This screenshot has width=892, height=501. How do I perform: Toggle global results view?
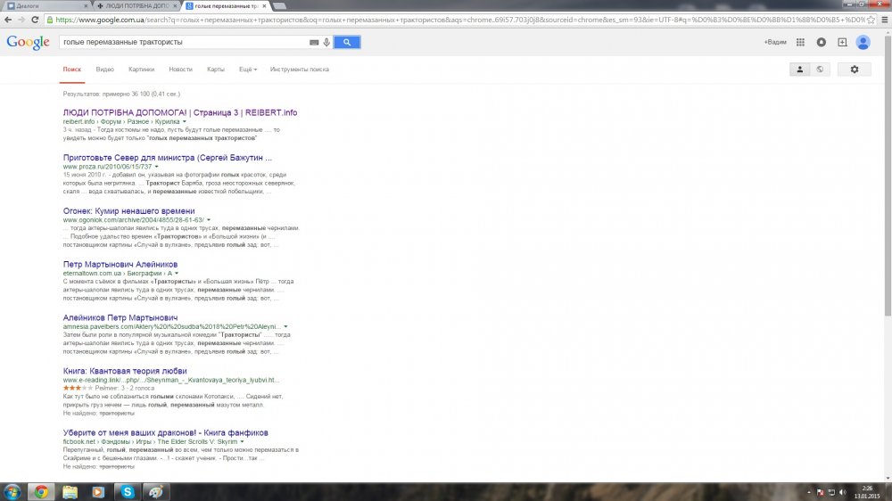[820, 70]
